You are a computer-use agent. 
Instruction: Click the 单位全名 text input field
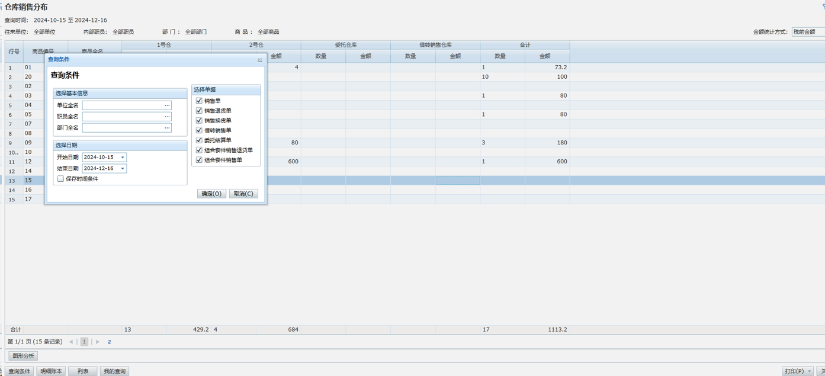123,105
